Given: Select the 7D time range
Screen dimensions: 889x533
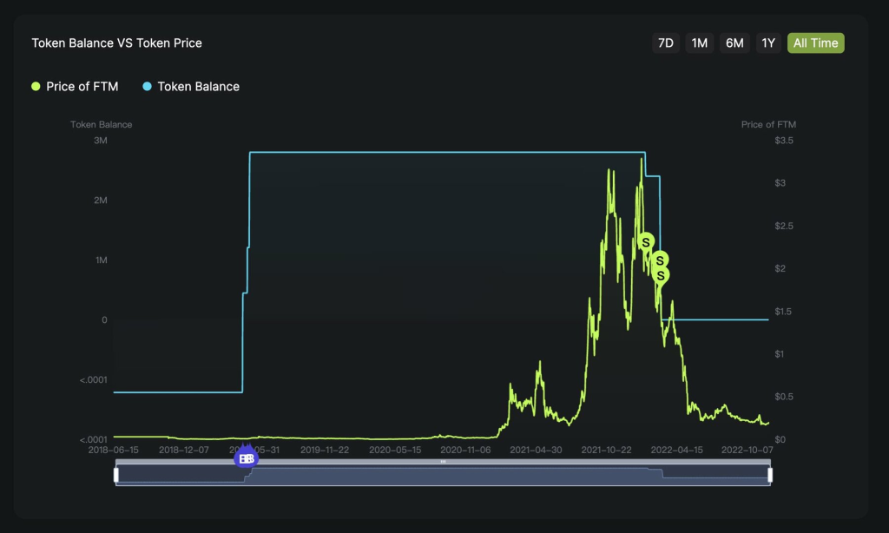Looking at the screenshot, I should (666, 43).
